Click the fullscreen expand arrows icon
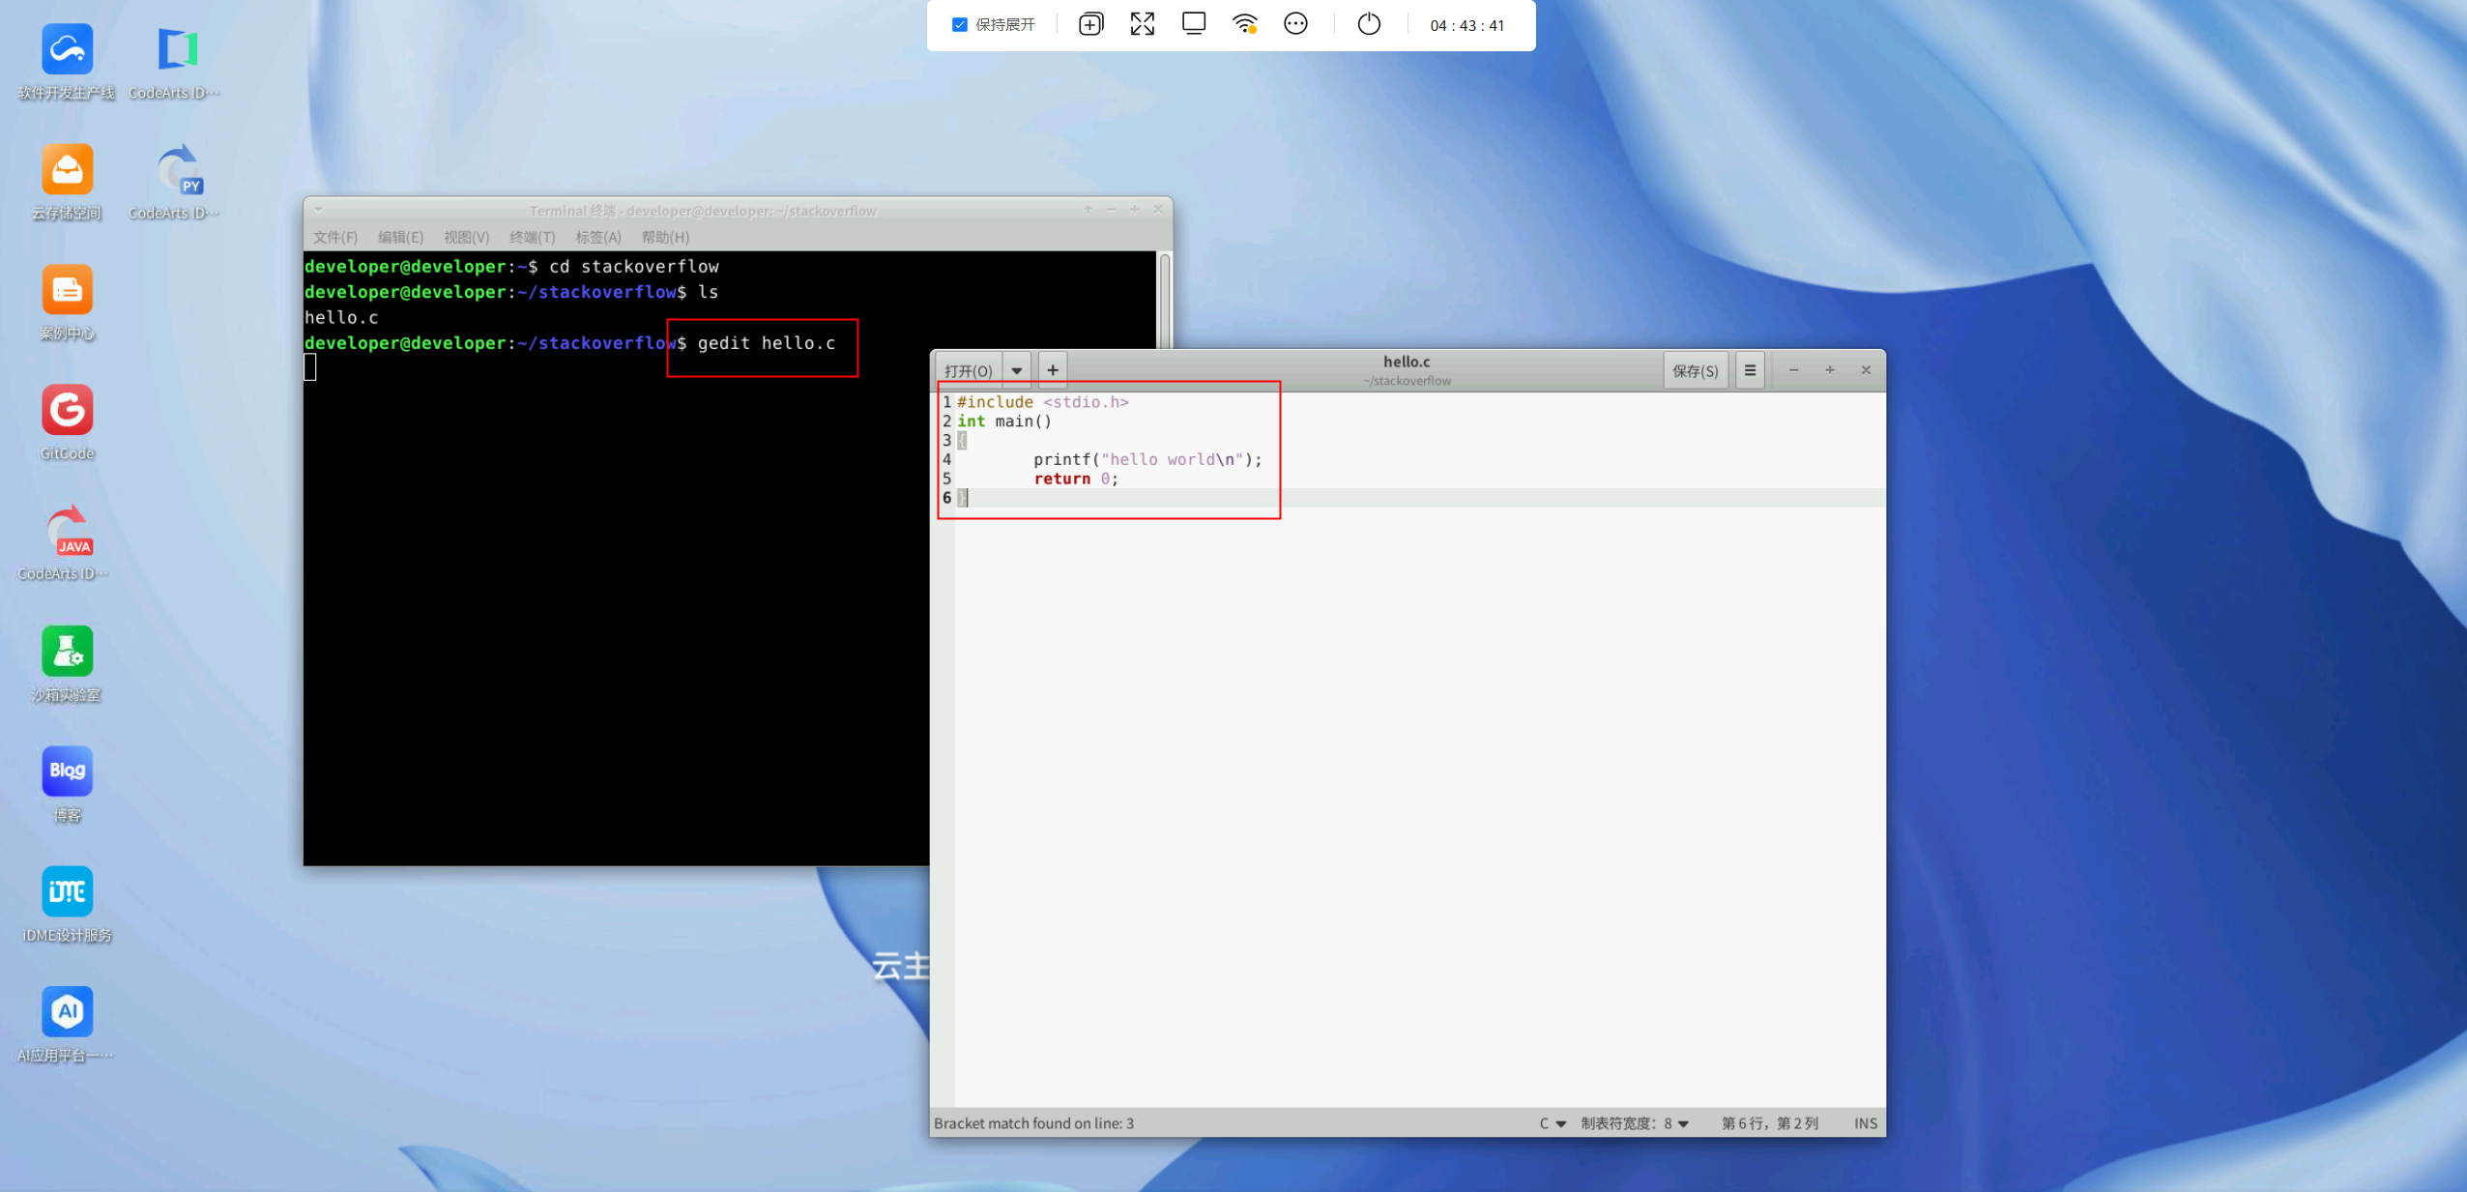 coord(1143,24)
